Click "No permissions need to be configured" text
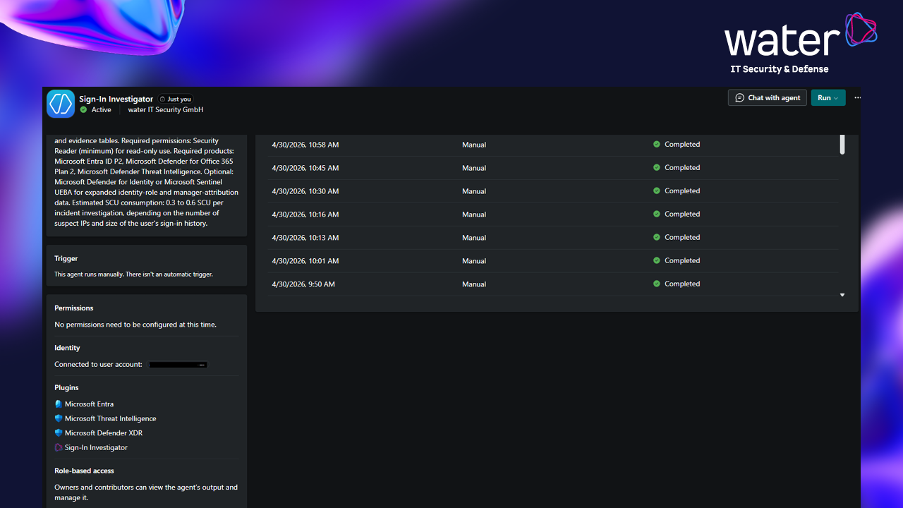Image resolution: width=903 pixels, height=508 pixels. (135, 325)
